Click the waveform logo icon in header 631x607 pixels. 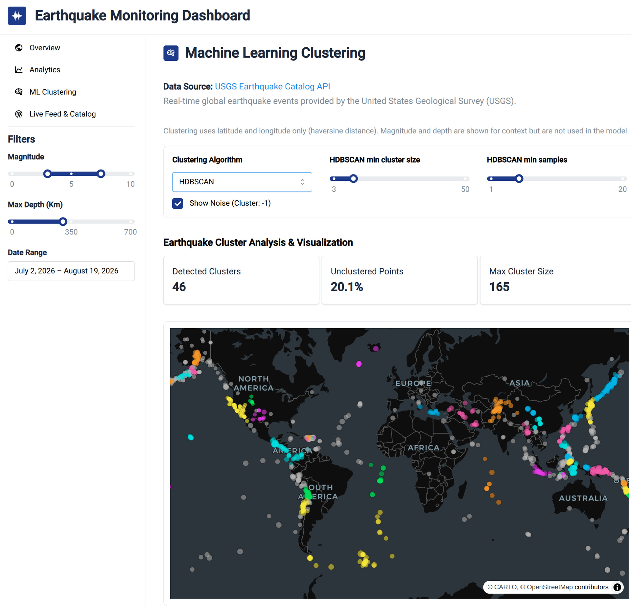(17, 15)
